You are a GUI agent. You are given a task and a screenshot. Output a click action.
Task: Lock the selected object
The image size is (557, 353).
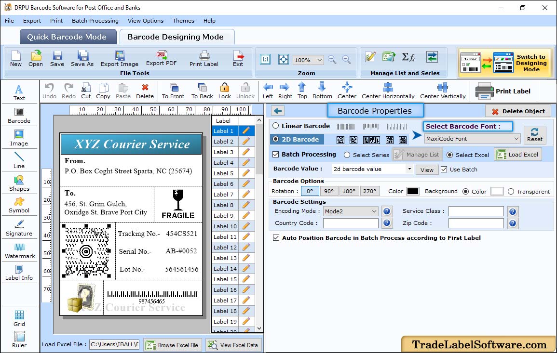(x=225, y=91)
